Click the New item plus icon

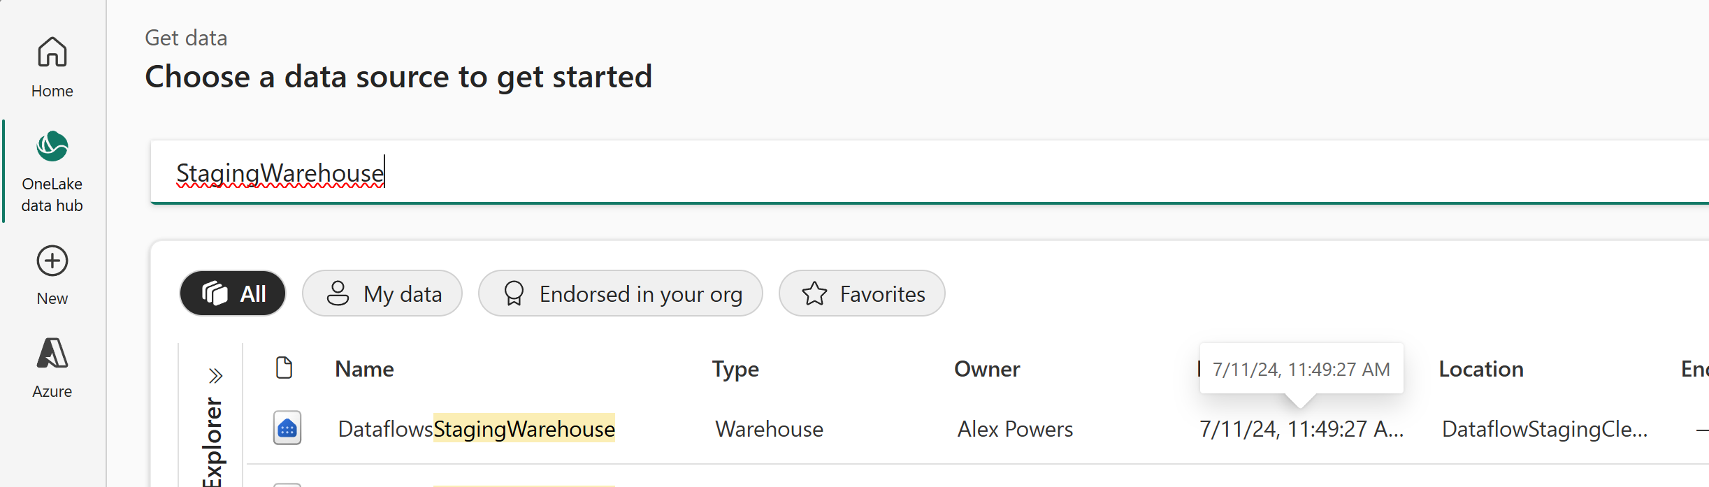52,261
